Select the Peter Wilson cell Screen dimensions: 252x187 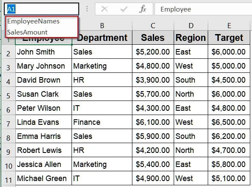pyautogui.click(x=43, y=108)
